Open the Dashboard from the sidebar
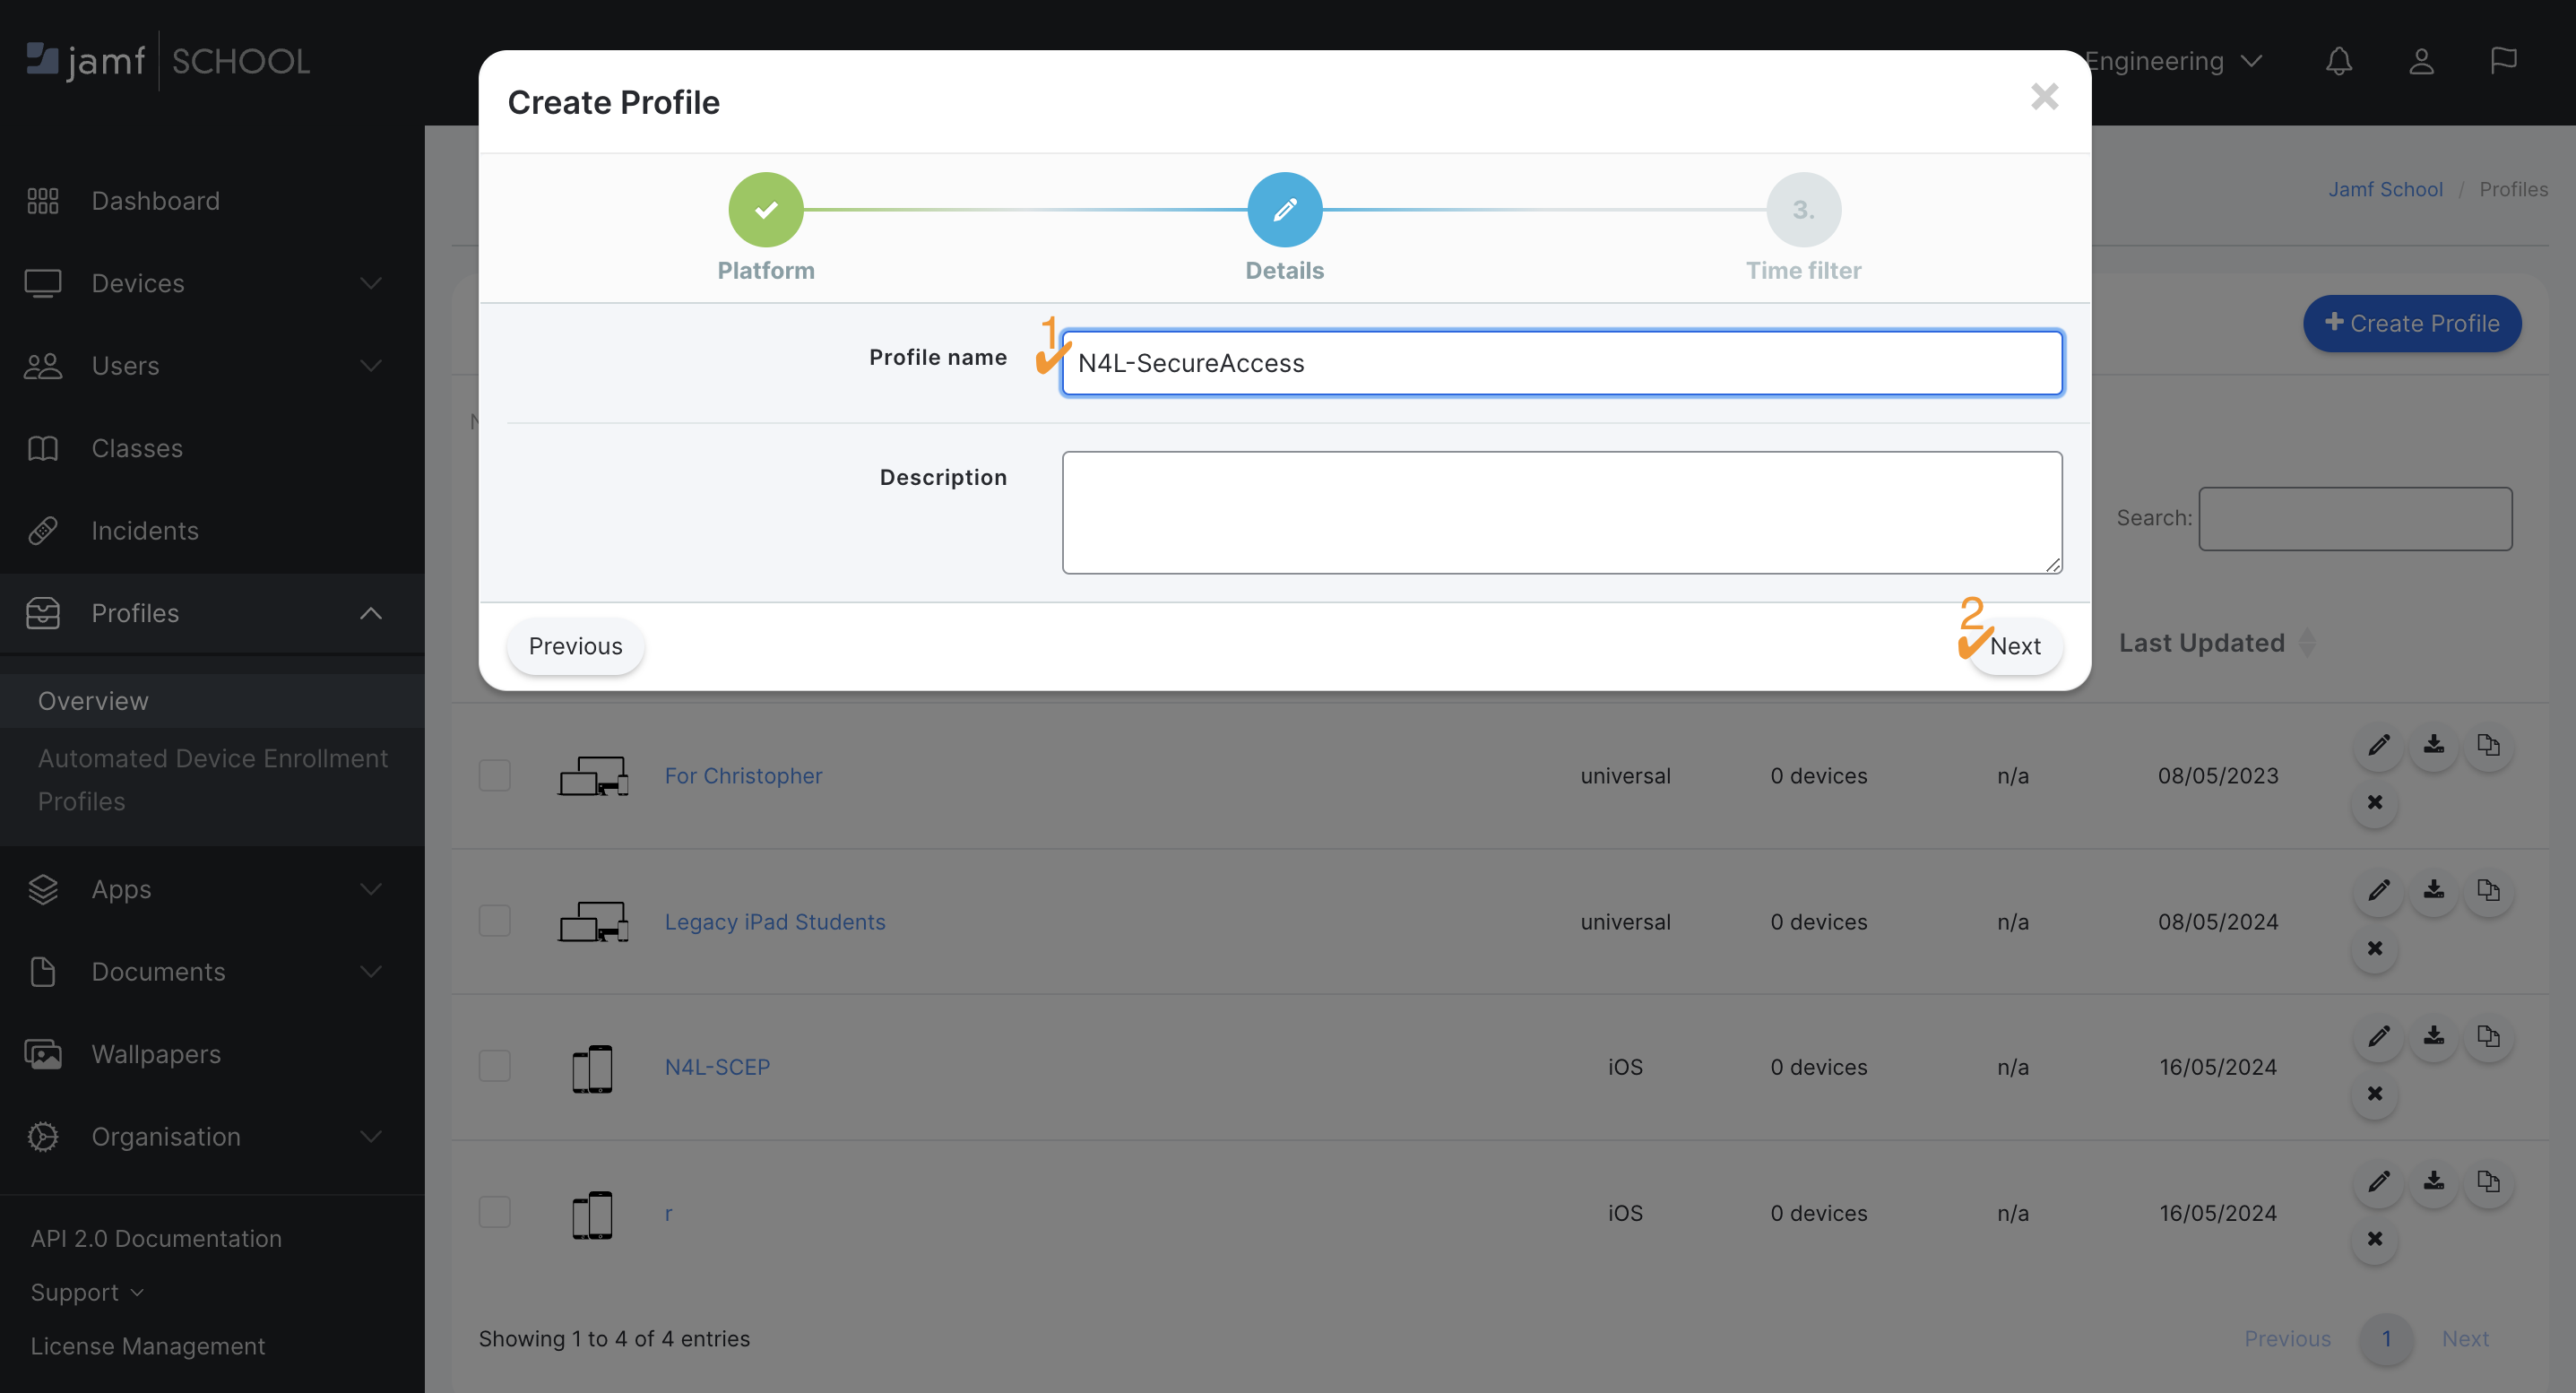The image size is (2576, 1393). coord(156,200)
